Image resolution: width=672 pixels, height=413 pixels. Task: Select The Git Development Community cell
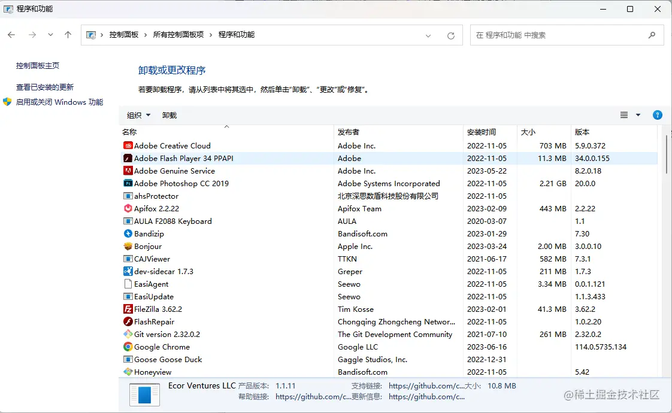point(395,334)
